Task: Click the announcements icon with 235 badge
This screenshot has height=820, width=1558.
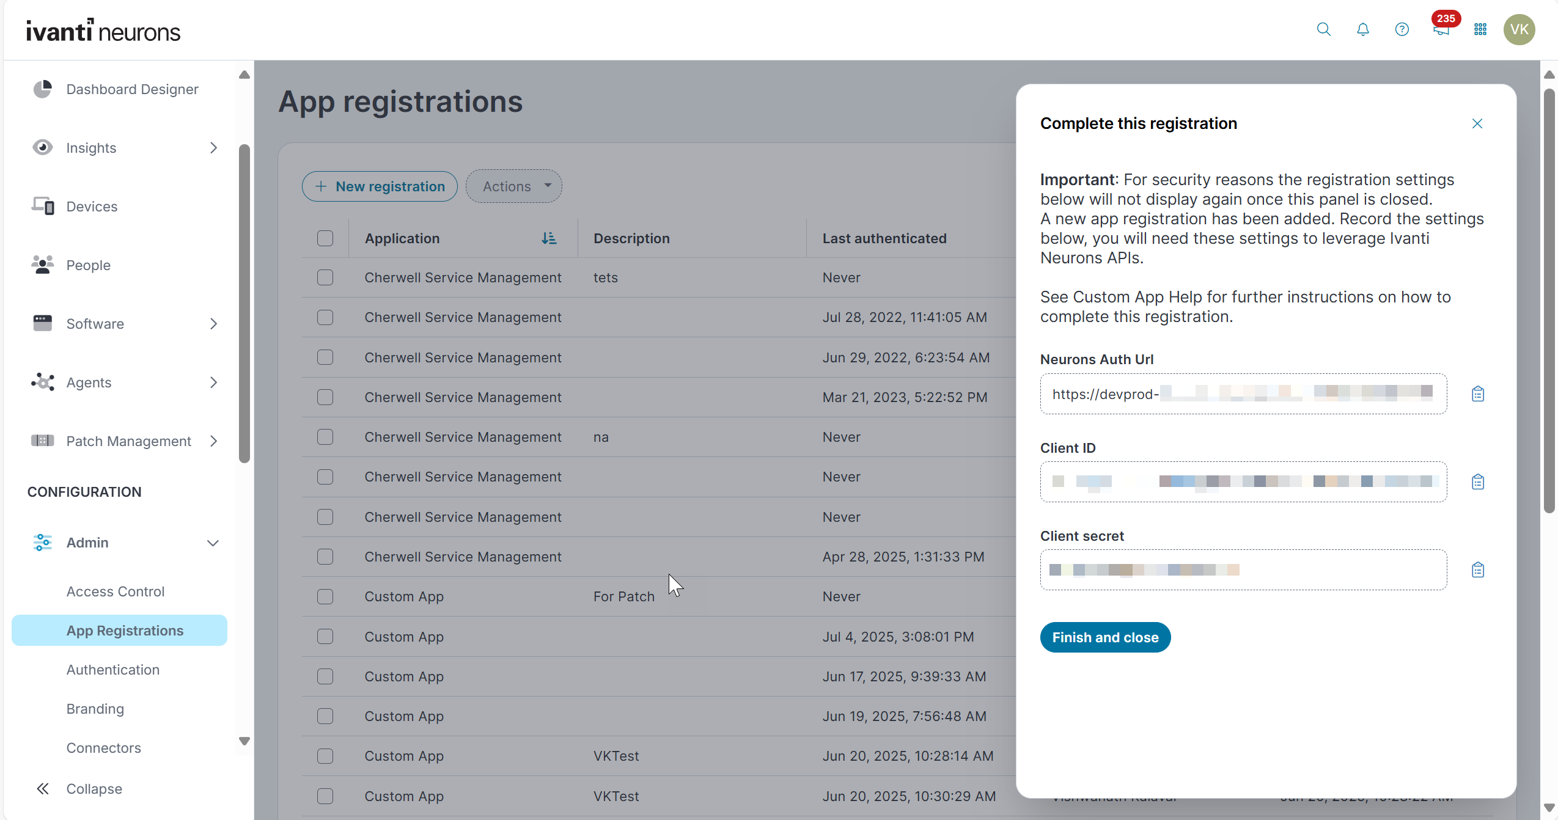Action: [x=1441, y=29]
